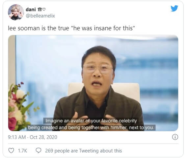The height and width of the screenshot is (160, 186).
Task: Click the date 'Oct 28, 2020'
Action: (x=43, y=137)
